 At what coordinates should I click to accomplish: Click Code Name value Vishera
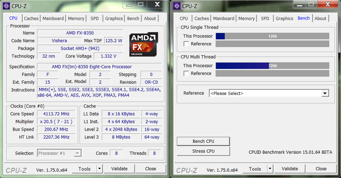pyautogui.click(x=59, y=40)
